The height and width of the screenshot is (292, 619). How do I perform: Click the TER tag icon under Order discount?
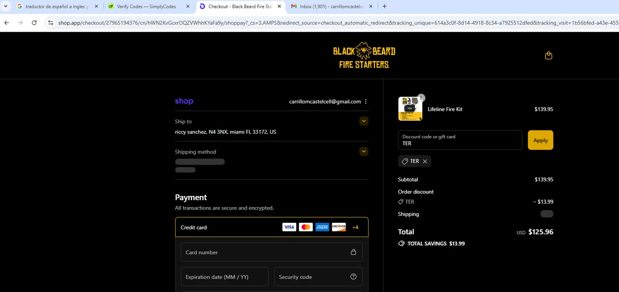click(x=401, y=202)
